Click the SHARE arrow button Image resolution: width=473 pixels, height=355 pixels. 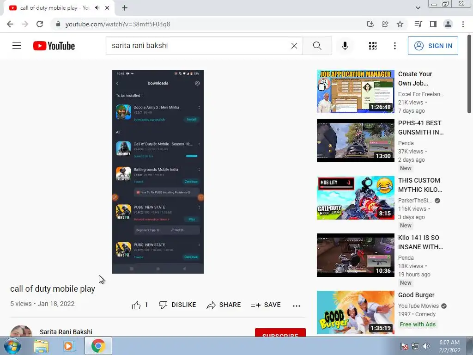tap(224, 305)
